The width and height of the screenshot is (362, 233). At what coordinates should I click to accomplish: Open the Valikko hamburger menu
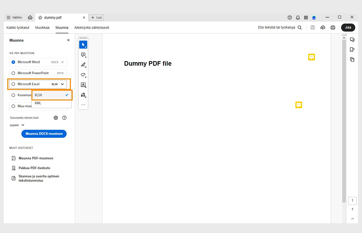click(x=14, y=18)
